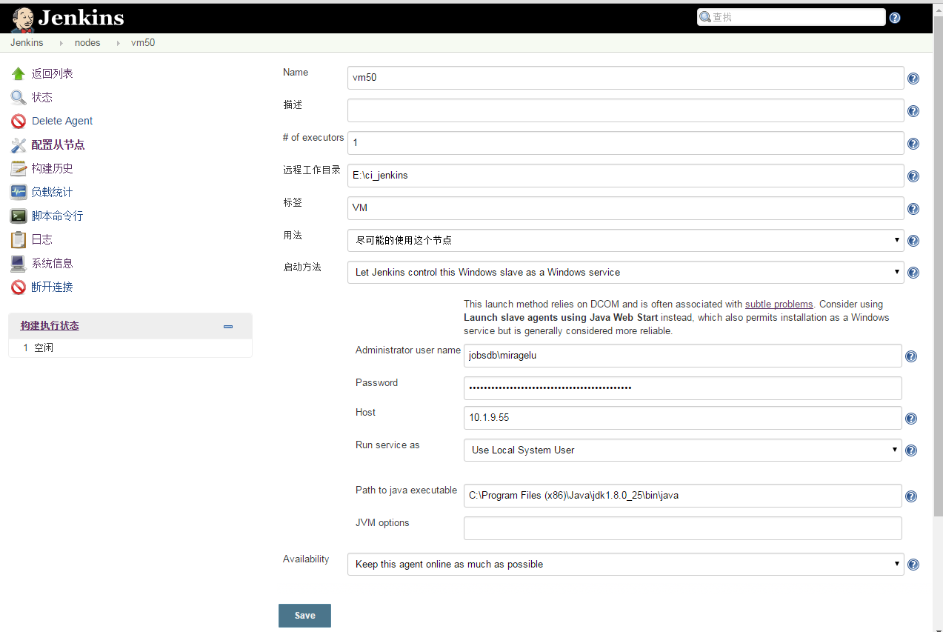Click the Save button

304,616
